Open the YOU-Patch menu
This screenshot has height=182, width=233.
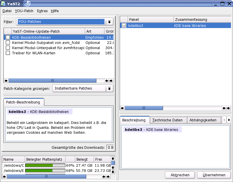click(24, 11)
